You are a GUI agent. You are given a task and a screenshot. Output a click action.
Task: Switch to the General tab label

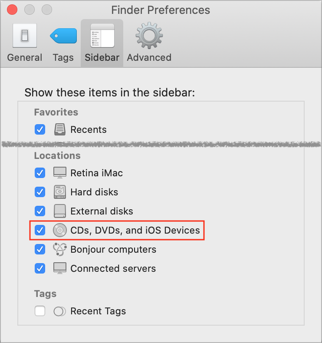pos(25,58)
